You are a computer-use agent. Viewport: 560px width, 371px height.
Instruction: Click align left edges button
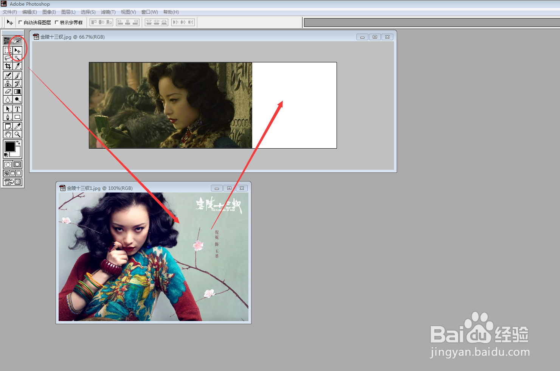(120, 22)
